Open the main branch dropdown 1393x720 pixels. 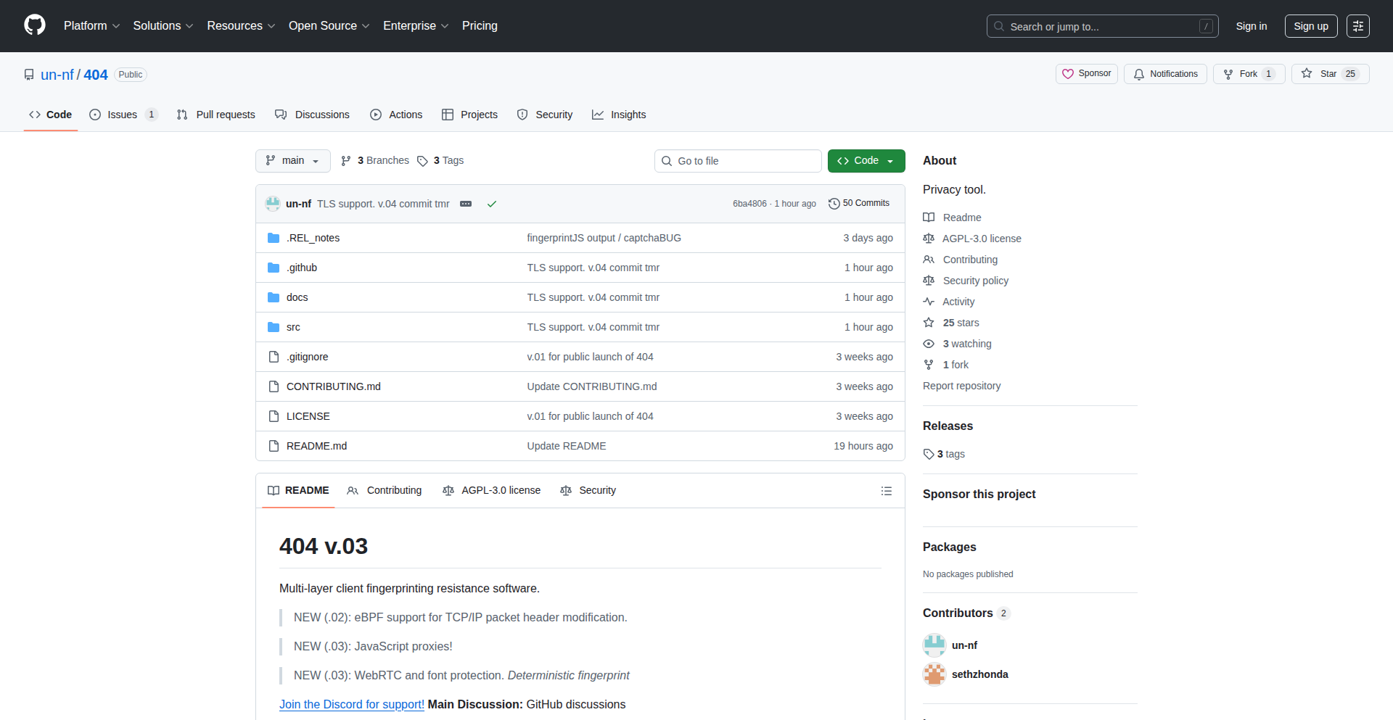[292, 161]
